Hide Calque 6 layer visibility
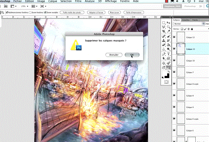209x142 pixels. [x=174, y=130]
